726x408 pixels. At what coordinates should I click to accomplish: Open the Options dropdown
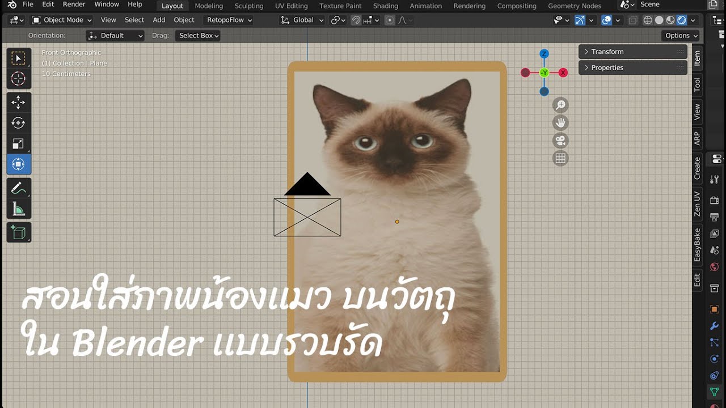point(681,35)
